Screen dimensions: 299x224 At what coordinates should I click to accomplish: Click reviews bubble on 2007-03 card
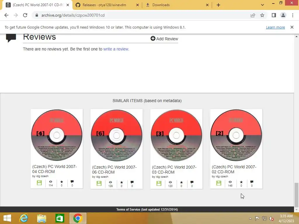pos(192,182)
